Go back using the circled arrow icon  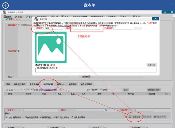[6, 5]
